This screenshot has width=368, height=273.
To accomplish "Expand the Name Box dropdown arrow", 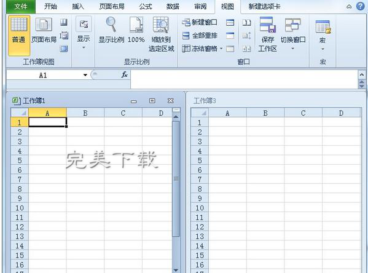I will pyautogui.click(x=85, y=75).
